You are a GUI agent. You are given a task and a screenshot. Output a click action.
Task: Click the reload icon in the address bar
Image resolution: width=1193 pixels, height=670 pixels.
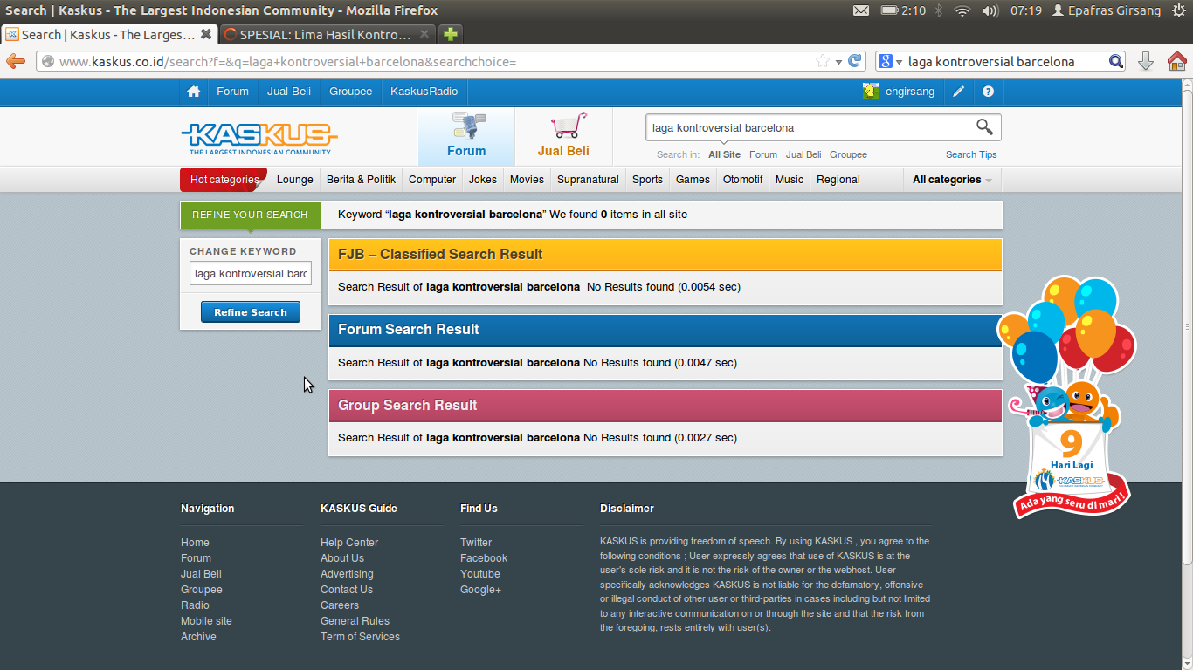[x=855, y=61]
